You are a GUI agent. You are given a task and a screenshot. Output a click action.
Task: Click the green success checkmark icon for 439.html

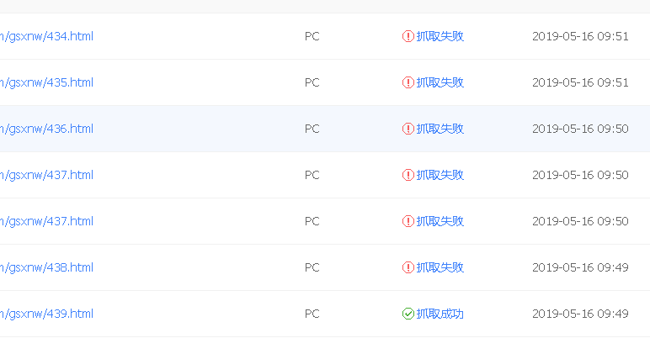click(x=408, y=314)
